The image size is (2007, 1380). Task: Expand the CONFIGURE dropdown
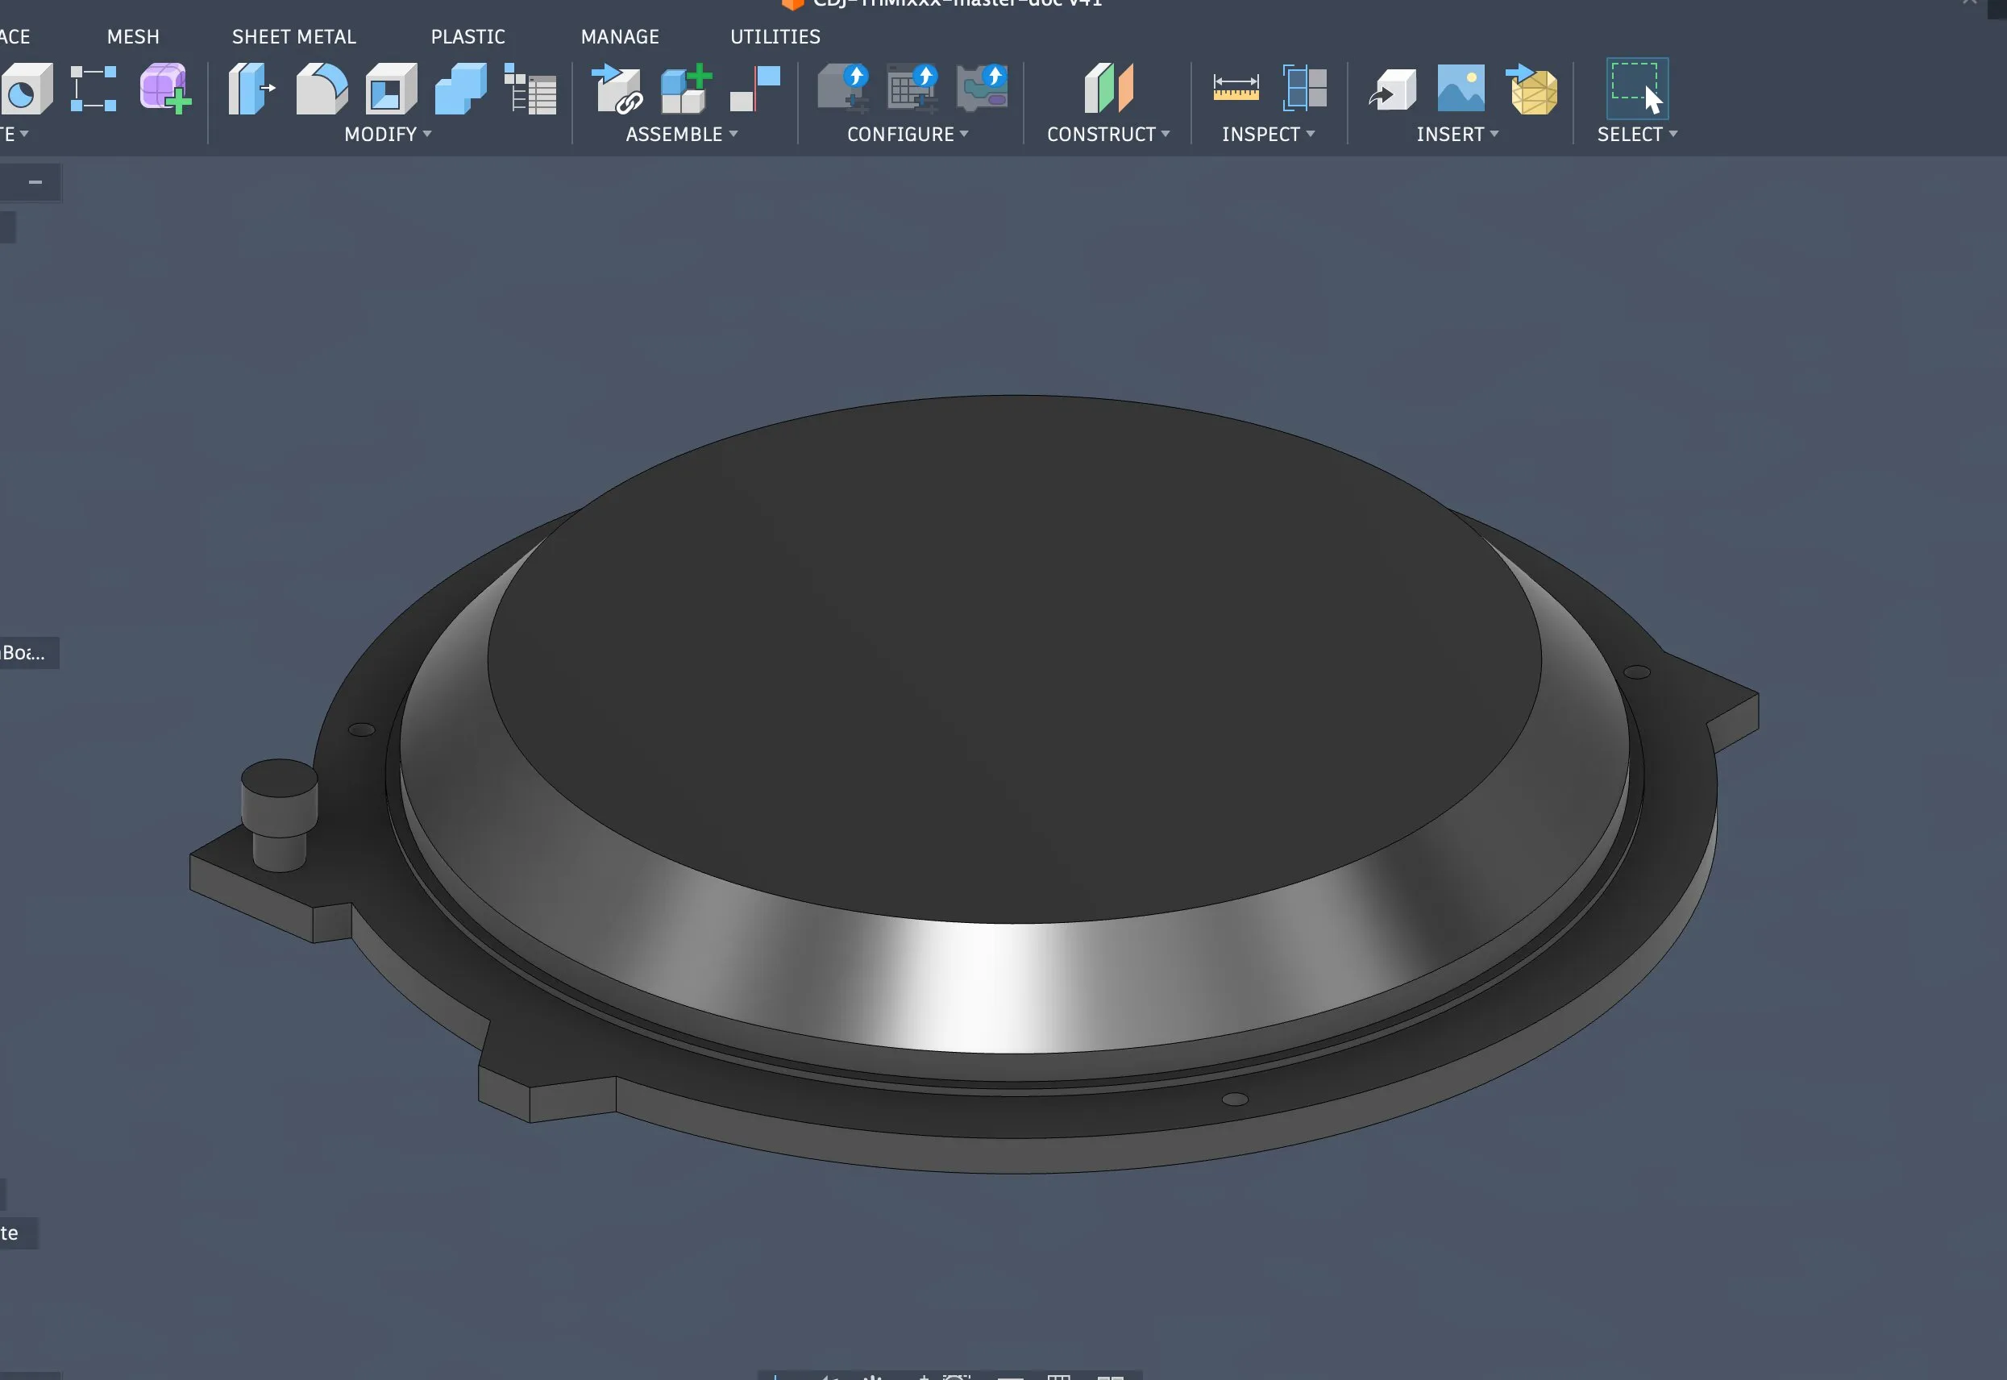click(x=908, y=134)
